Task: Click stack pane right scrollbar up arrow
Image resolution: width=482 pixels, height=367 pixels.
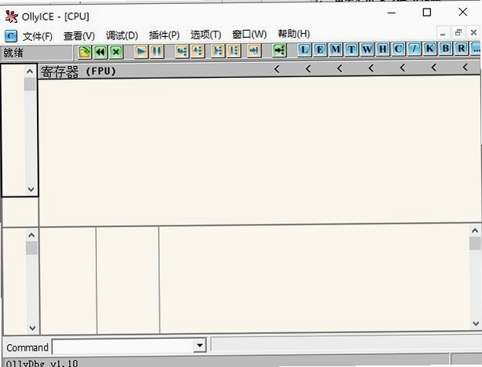Action: [475, 230]
